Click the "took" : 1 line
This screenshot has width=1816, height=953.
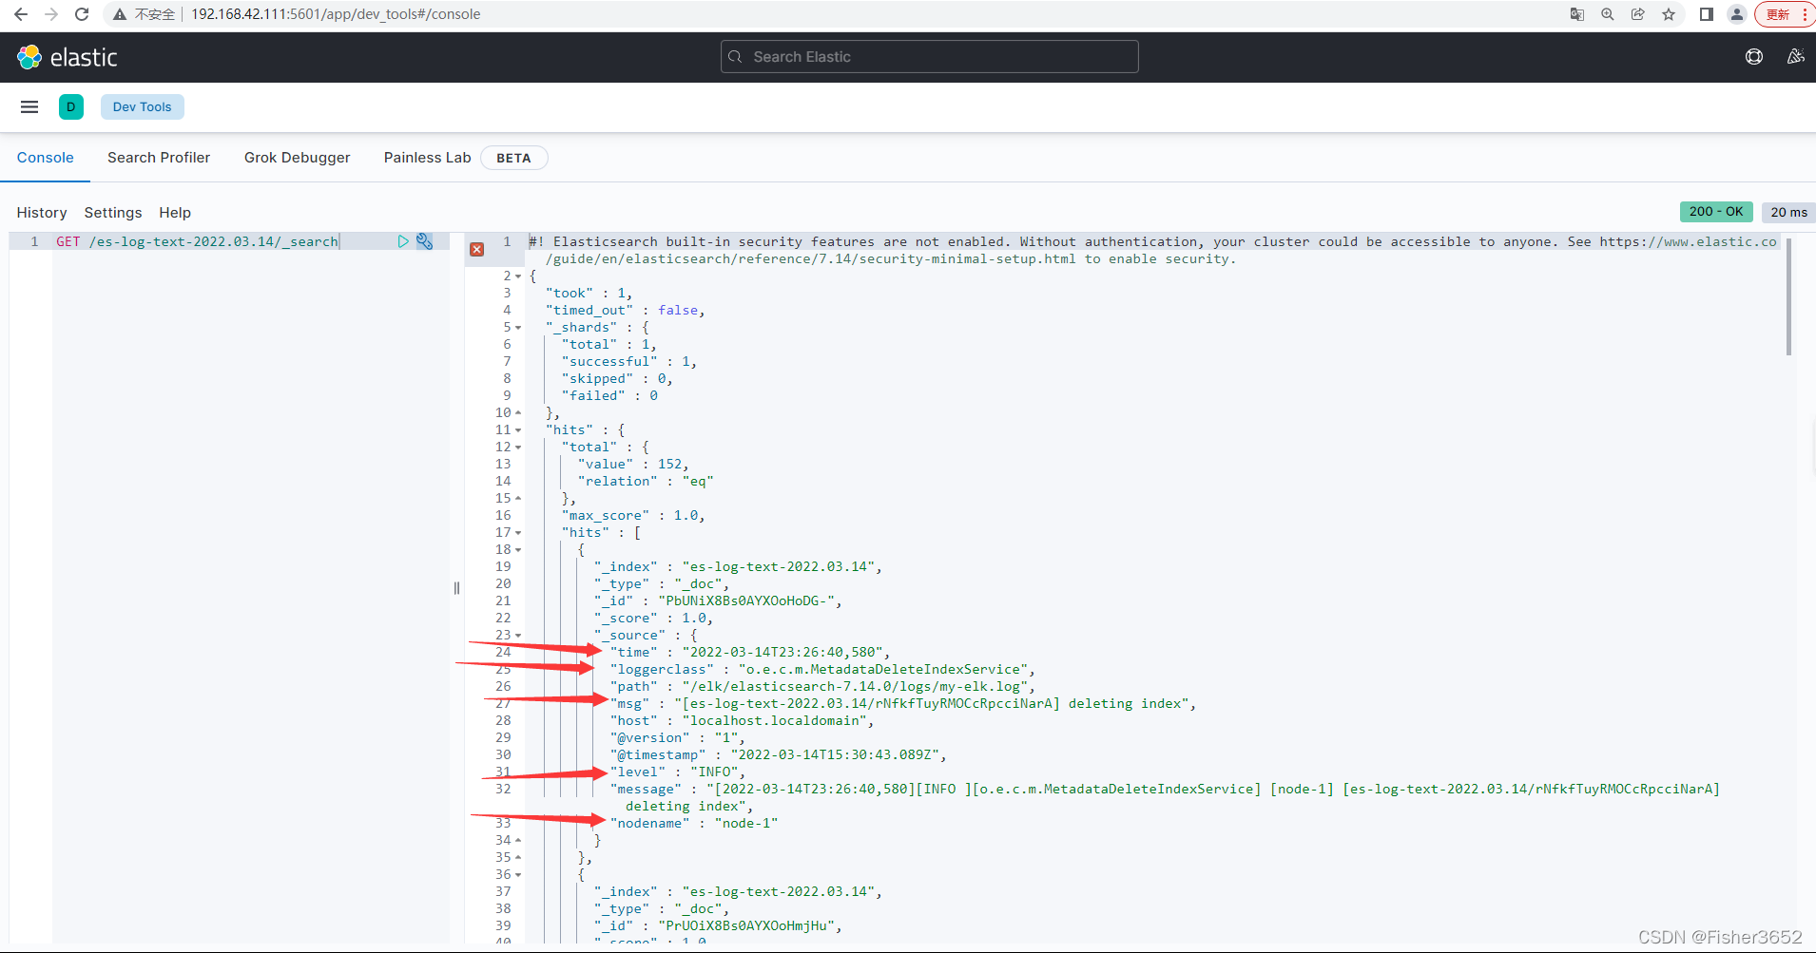click(589, 294)
